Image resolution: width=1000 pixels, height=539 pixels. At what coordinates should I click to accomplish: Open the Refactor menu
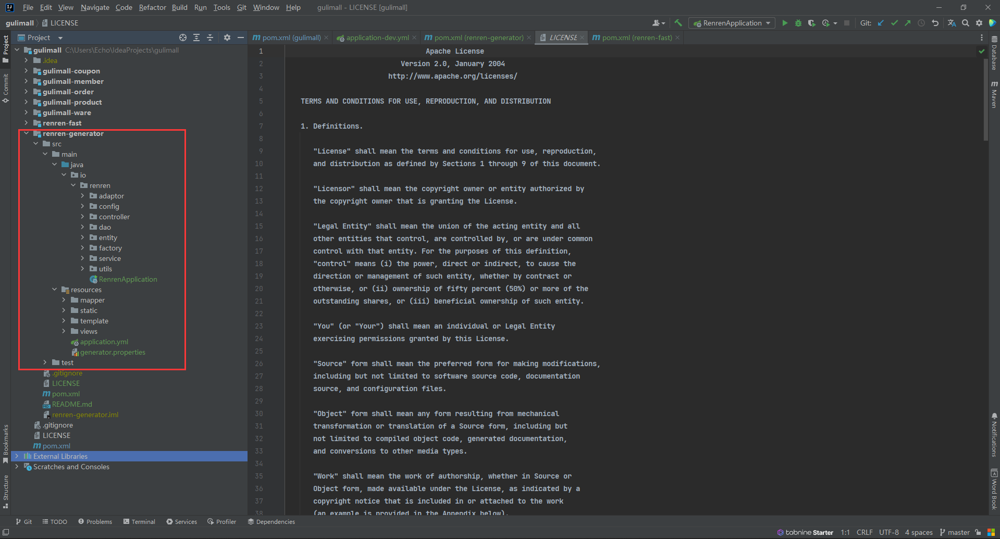[152, 7]
